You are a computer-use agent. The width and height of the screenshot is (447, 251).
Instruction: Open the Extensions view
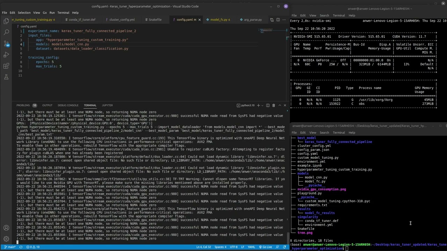(6, 66)
